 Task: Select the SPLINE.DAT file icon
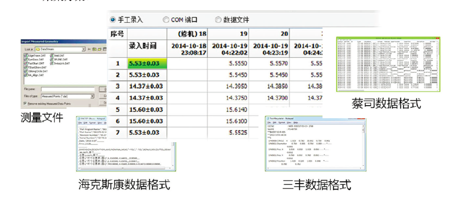[51, 59]
